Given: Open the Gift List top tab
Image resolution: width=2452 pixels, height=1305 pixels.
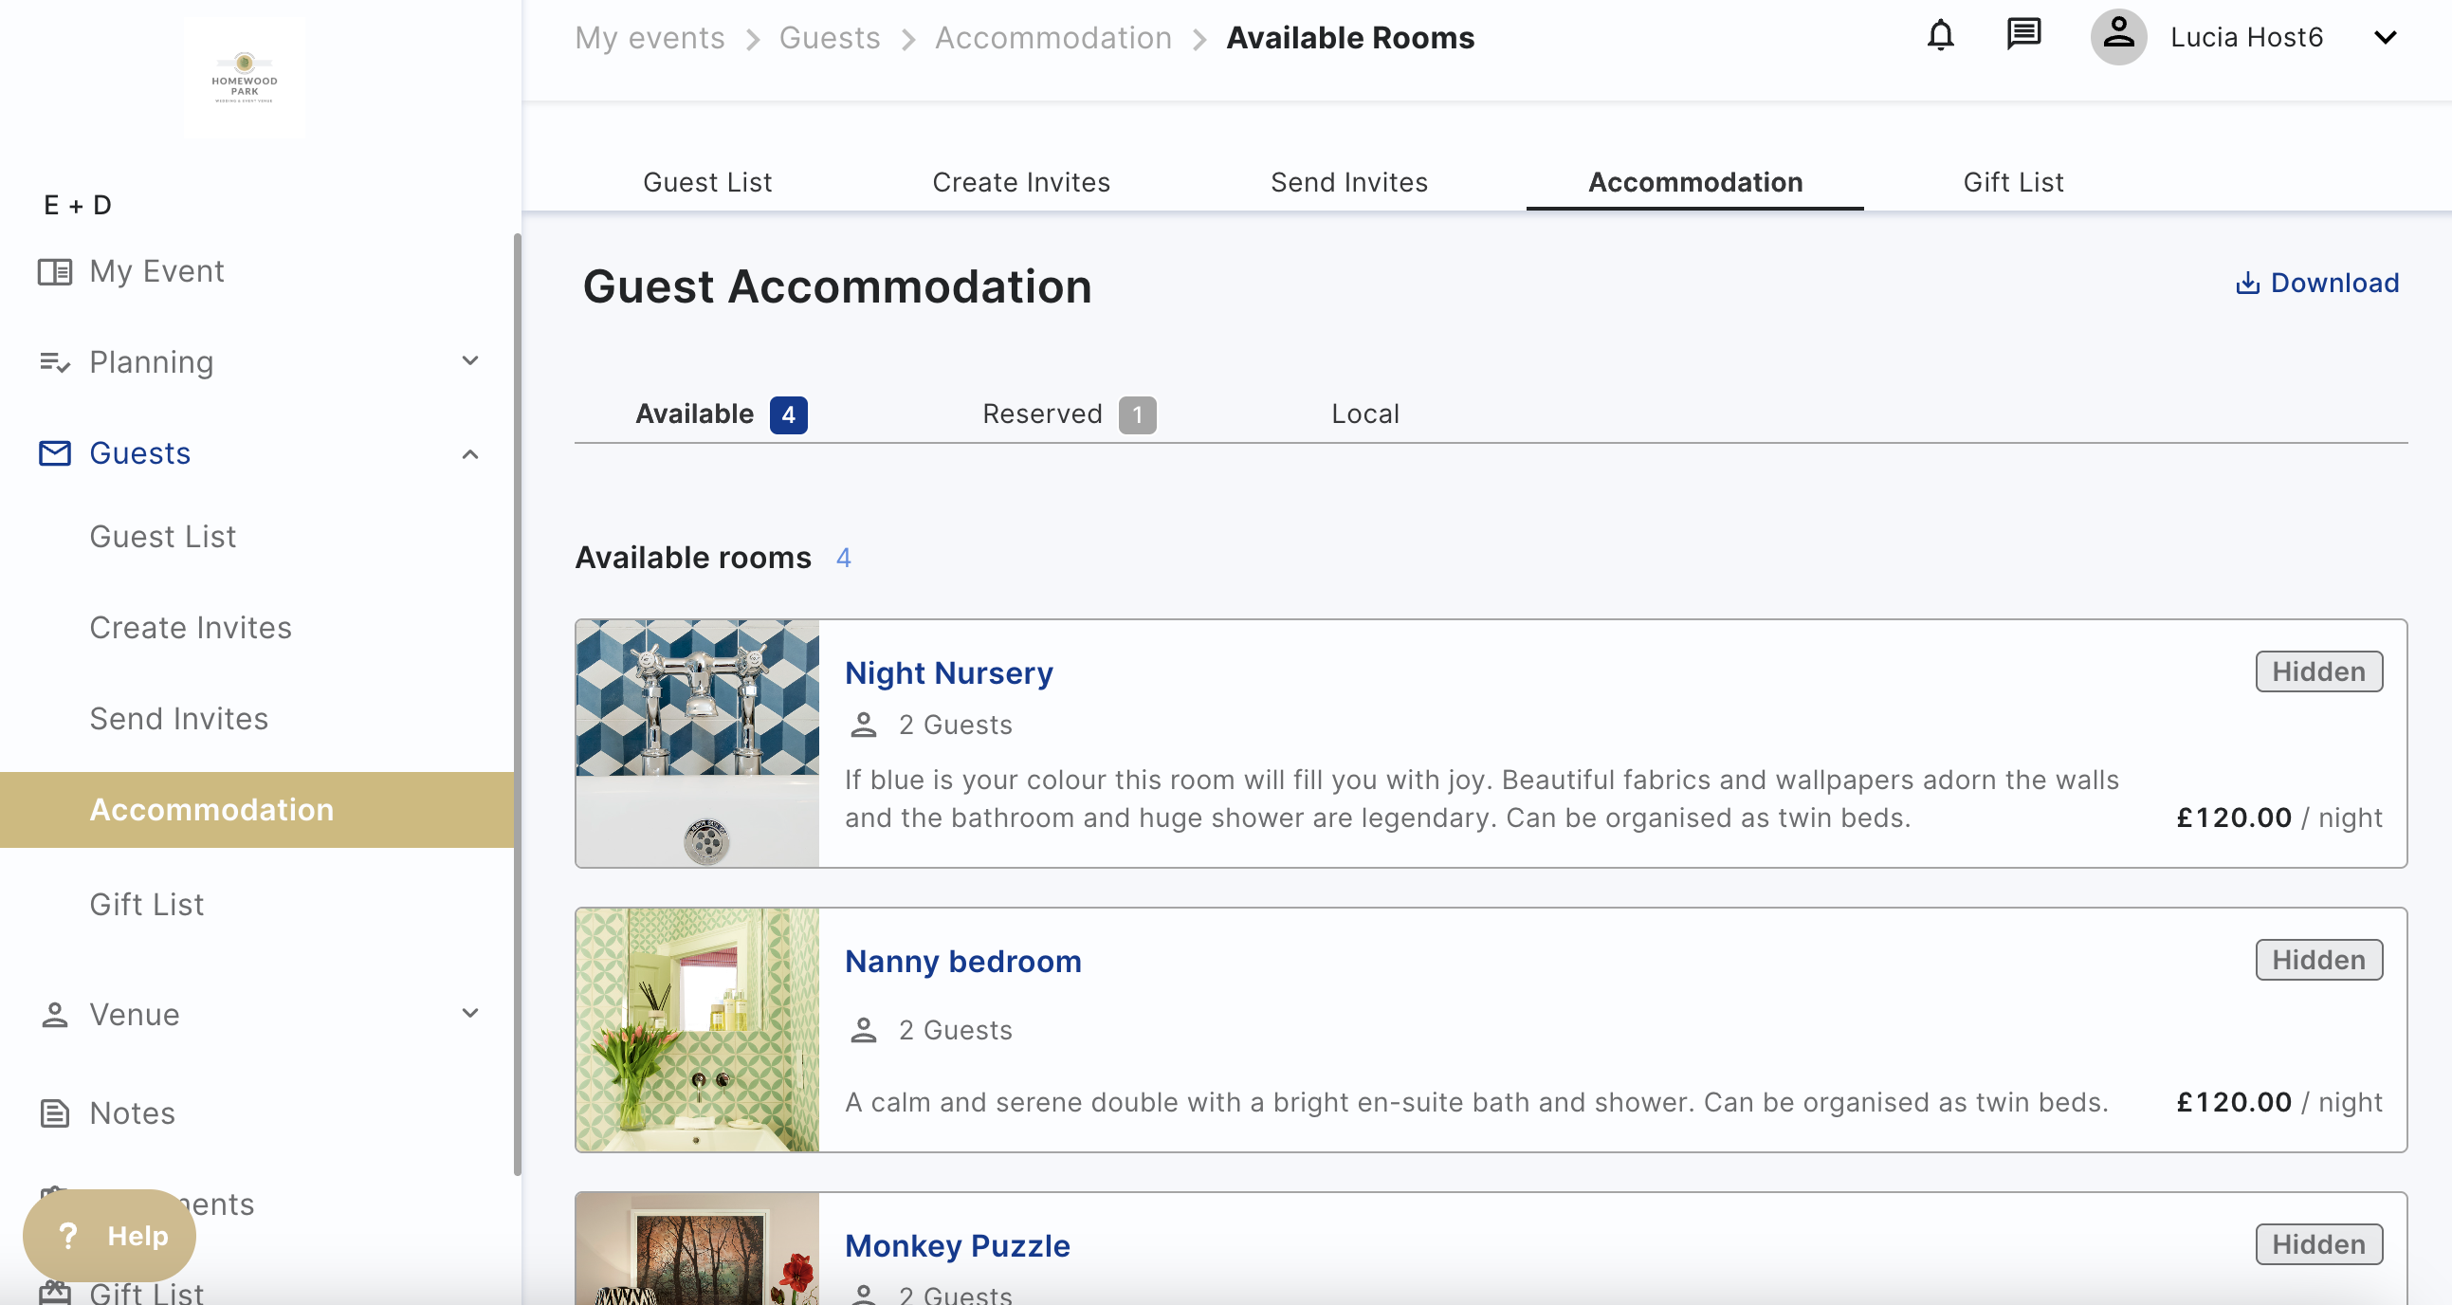Looking at the screenshot, I should [x=2012, y=182].
